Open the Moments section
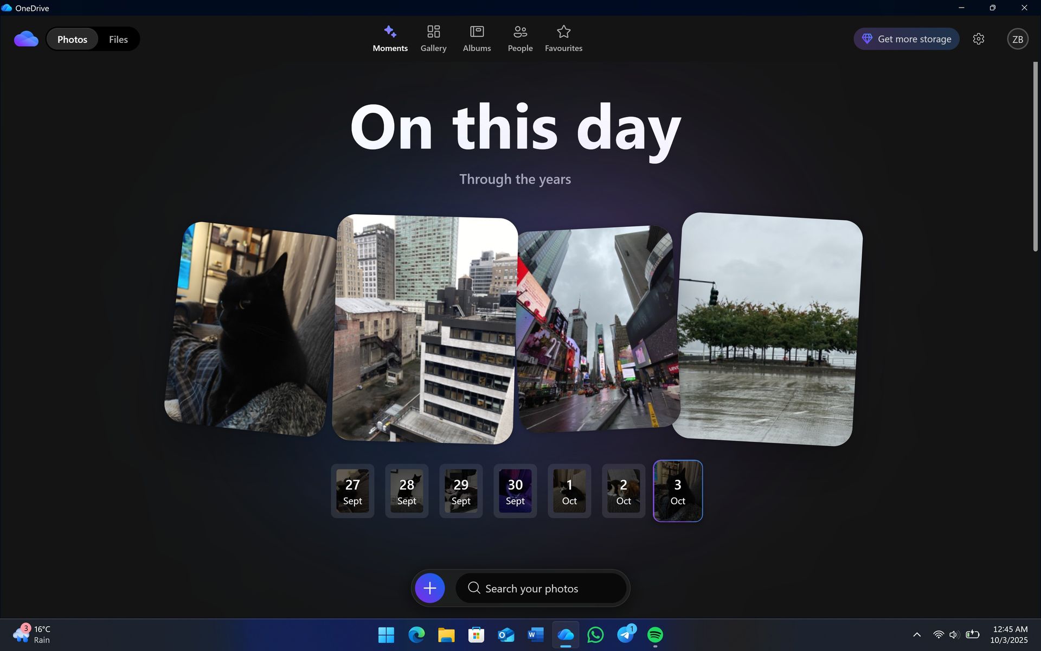Image resolution: width=1041 pixels, height=651 pixels. [390, 38]
